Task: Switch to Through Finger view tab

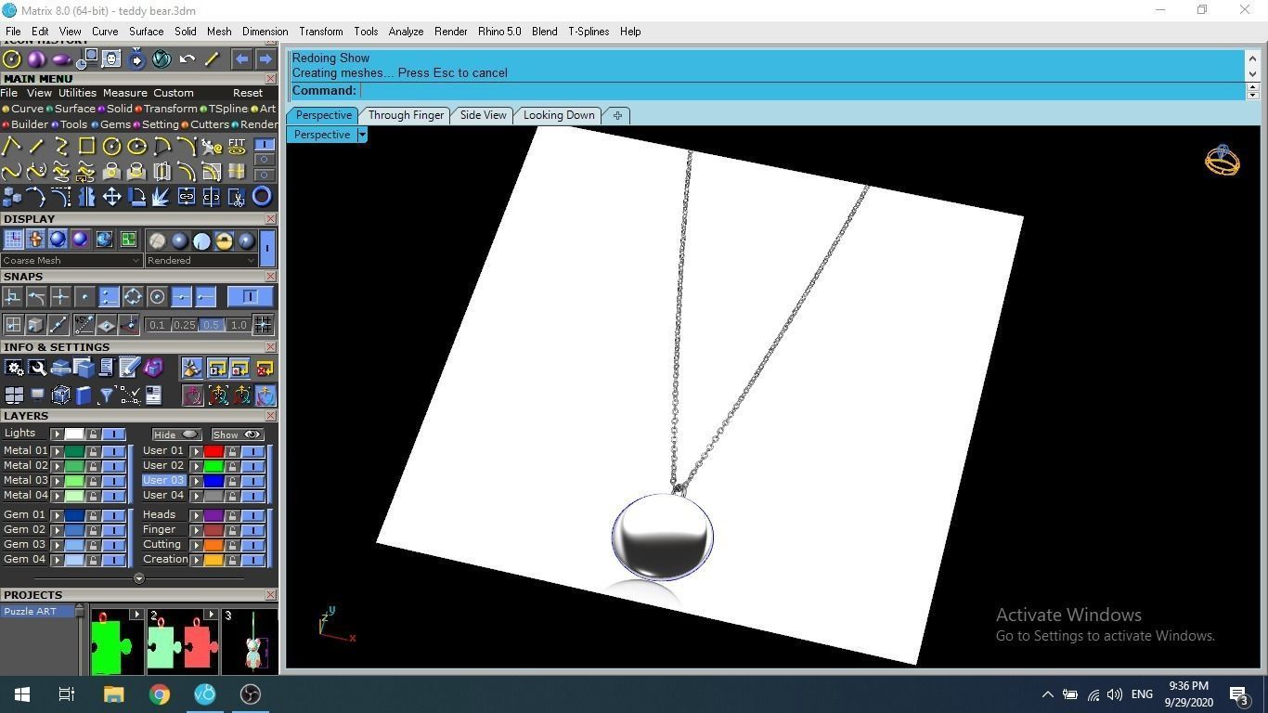Action: 406,115
